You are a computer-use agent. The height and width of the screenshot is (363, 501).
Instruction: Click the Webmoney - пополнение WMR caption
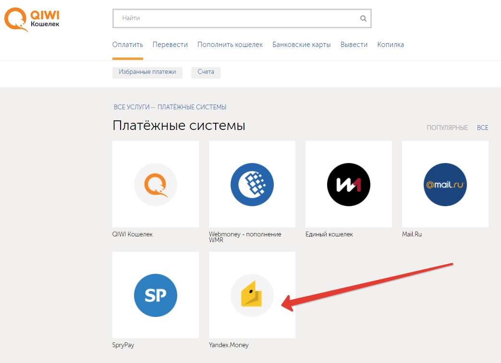[x=245, y=237]
